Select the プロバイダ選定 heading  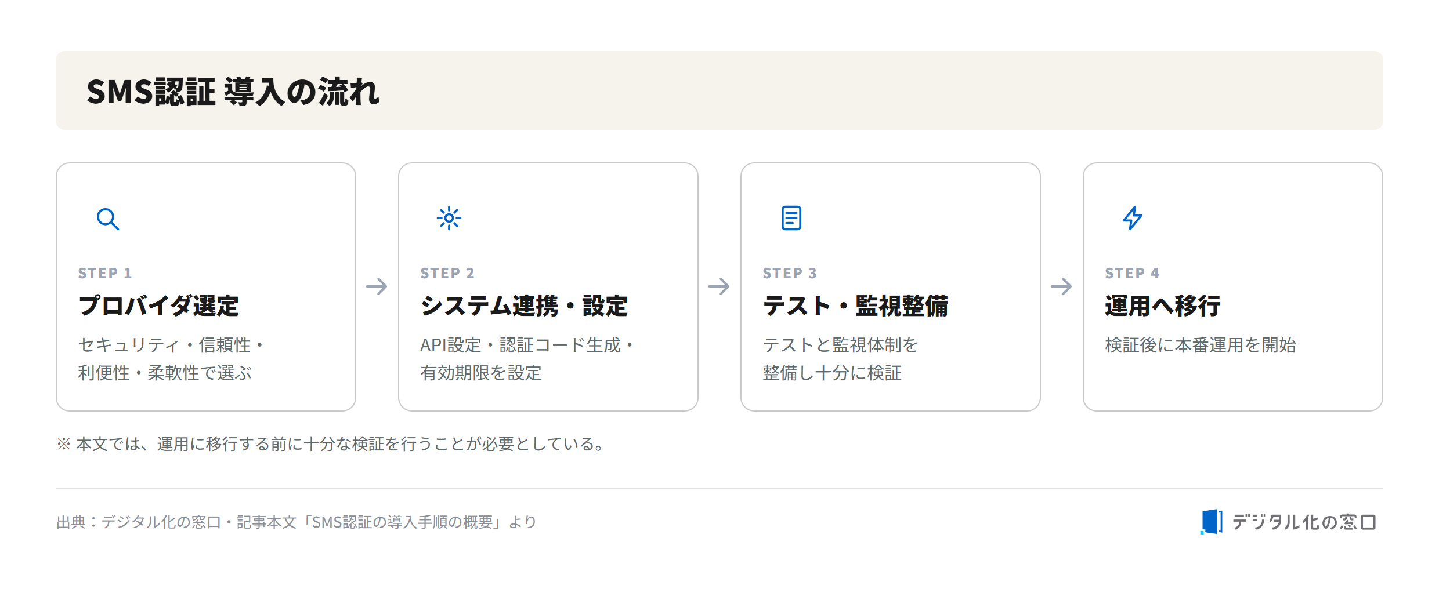[x=158, y=306]
